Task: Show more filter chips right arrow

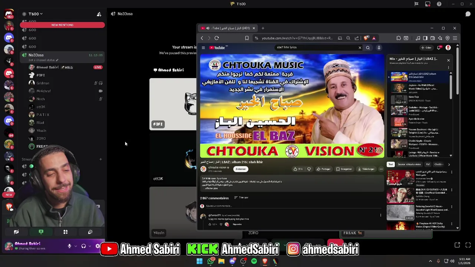Action: coord(449,164)
